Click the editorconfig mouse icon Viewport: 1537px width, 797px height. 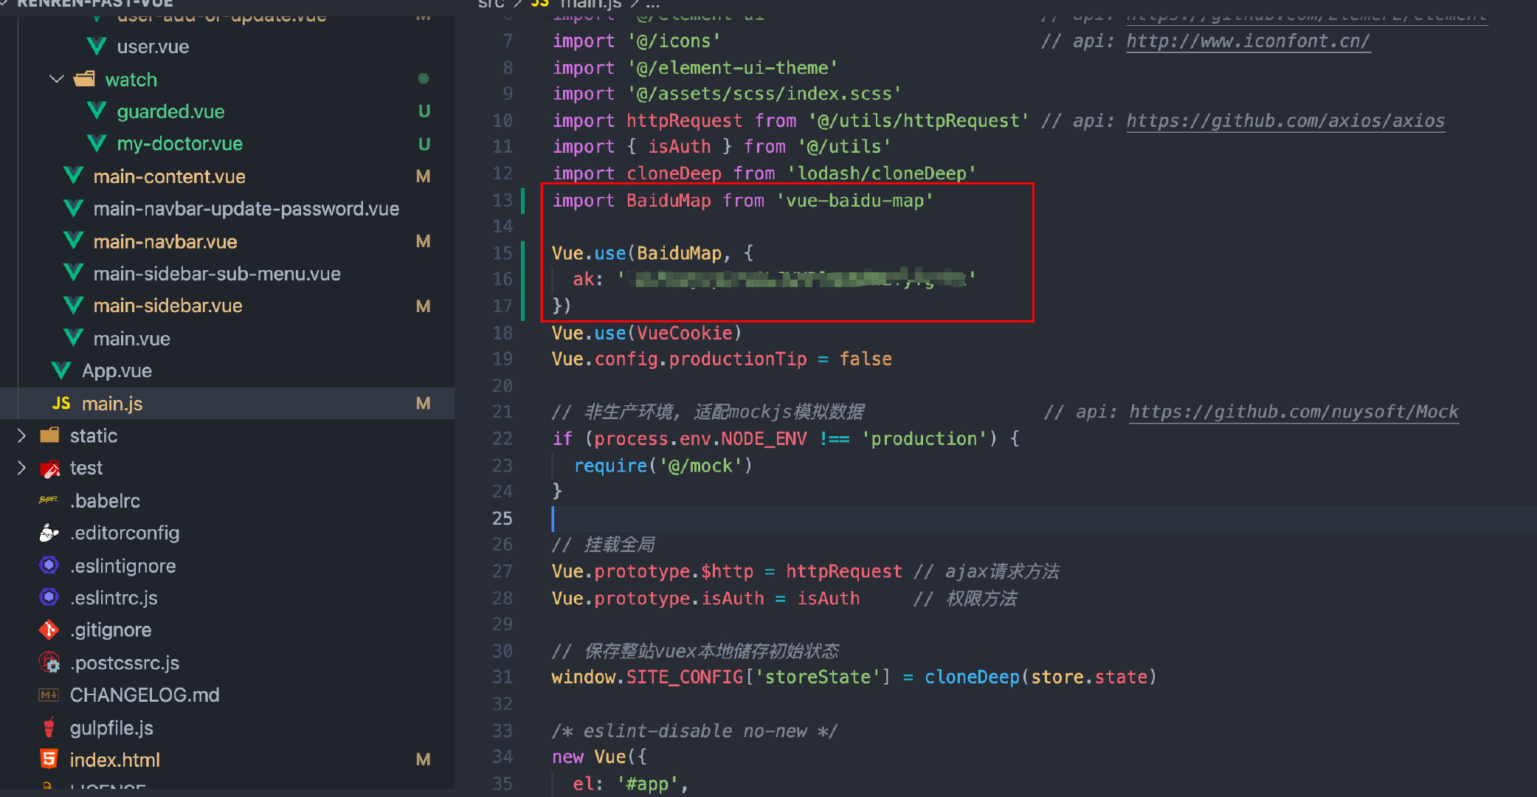click(49, 533)
